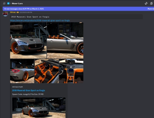Open the front-view Maserati image
The image size is (154, 118).
[x=28, y=40]
